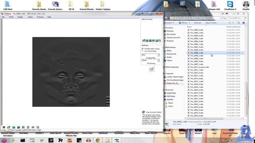
Task: Toggle the Explorer preview pane icon
Action: coord(238,23)
